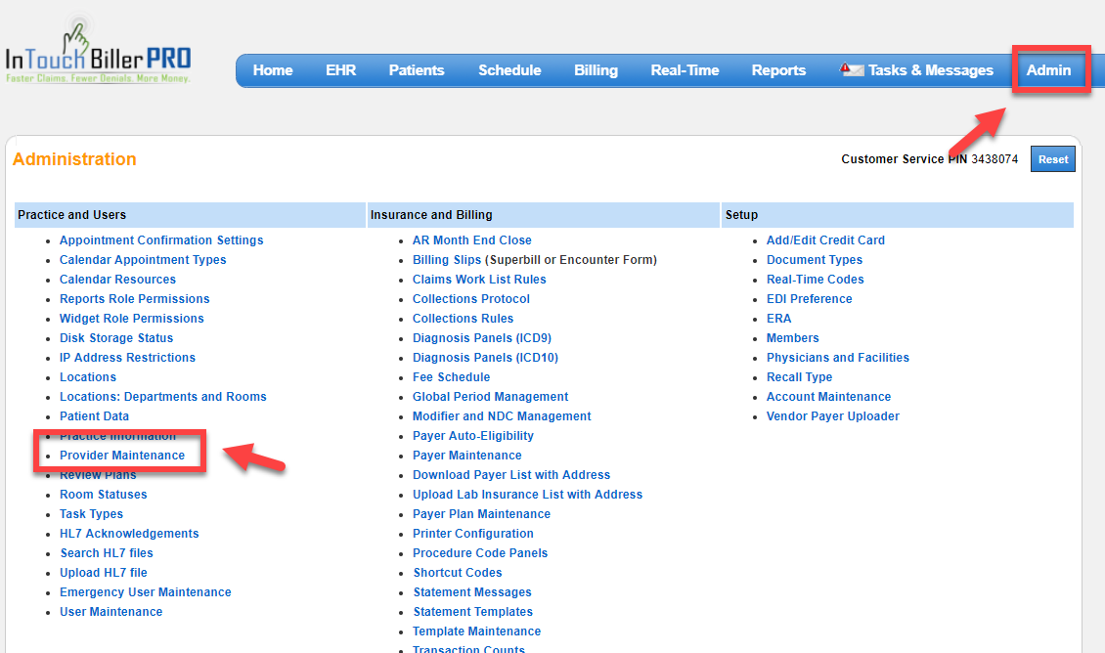Open Add/Edit Credit Card link
This screenshot has height=653, width=1105.
825,240
